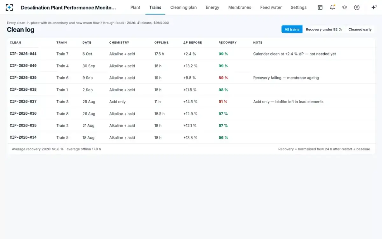Screen dimensions: 382x239
Task: Click the Train 2 cell
Action: coord(62,126)
